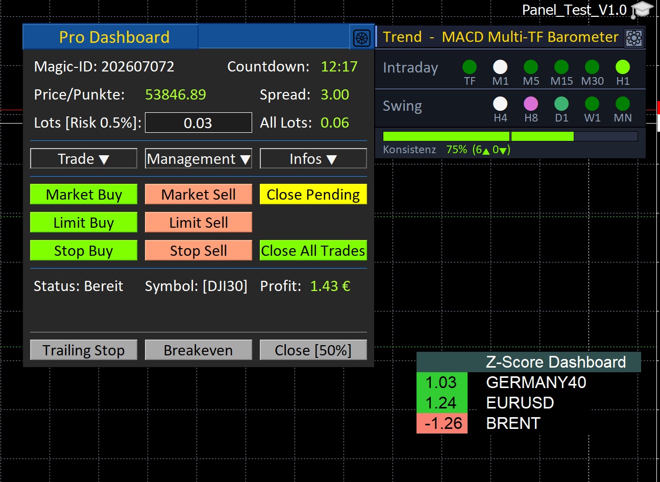Screen dimensions: 660x482
Task: Click the H8 swing indicator dot
Action: click(x=531, y=104)
